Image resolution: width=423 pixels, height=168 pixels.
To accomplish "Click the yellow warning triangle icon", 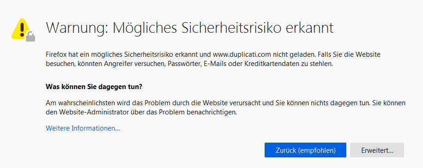I will 21,29.
